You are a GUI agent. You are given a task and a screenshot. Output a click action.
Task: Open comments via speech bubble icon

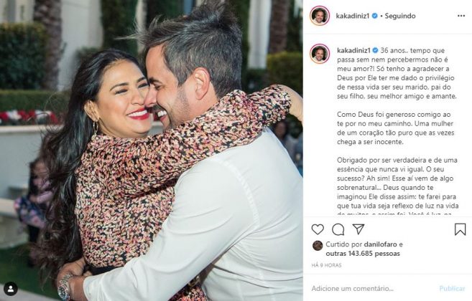pos(338,229)
